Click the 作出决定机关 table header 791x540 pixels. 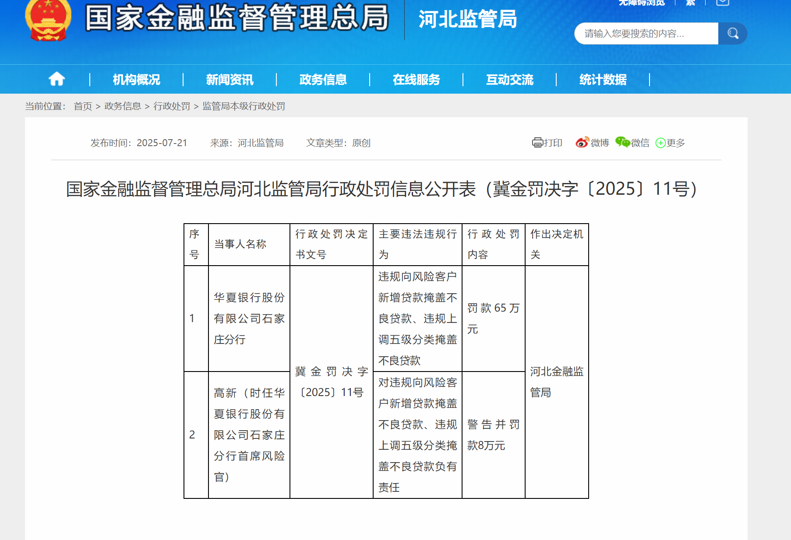click(556, 244)
